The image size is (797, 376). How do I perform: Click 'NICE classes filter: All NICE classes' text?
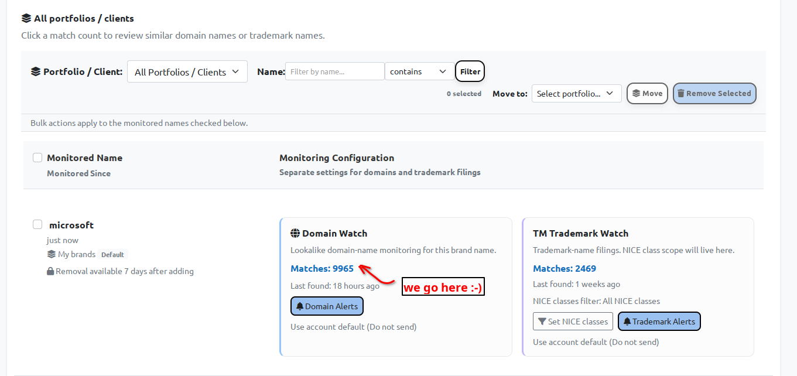point(596,301)
